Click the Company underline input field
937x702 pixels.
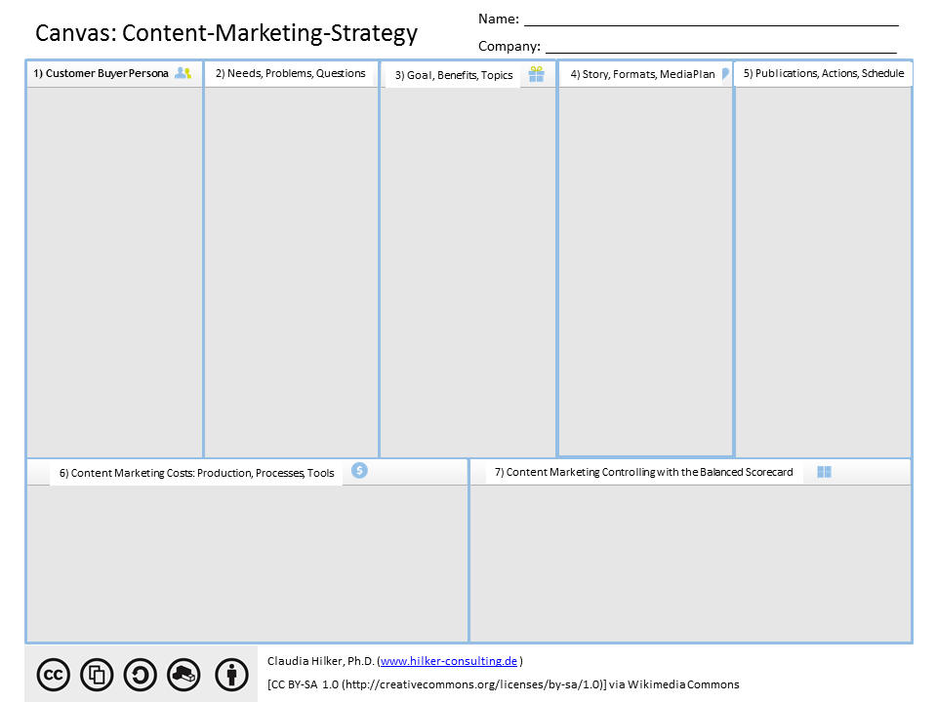(721, 46)
